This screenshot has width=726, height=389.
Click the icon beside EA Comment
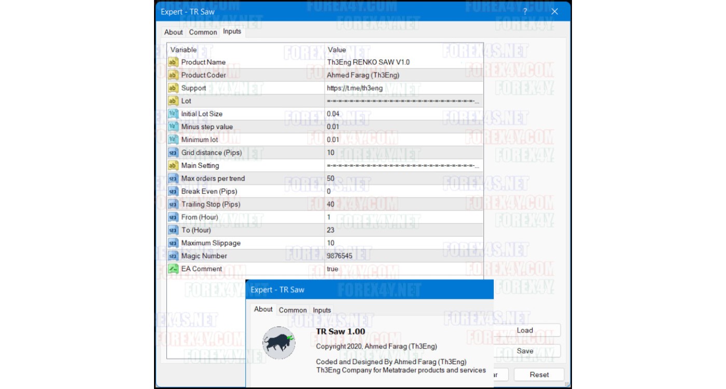[x=173, y=269]
